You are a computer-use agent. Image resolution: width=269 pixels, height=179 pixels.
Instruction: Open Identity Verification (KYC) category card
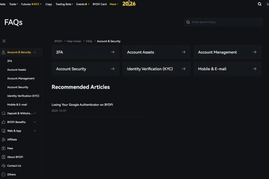click(x=156, y=69)
